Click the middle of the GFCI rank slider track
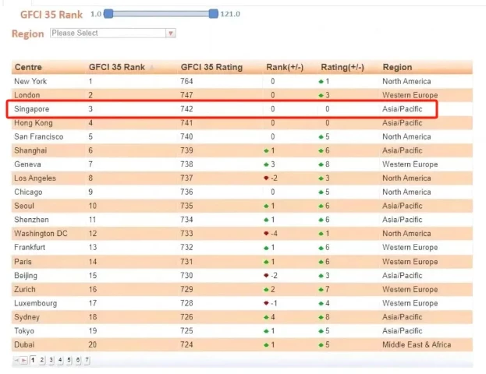Image resolution: width=486 pixels, height=374 pixels. click(161, 14)
